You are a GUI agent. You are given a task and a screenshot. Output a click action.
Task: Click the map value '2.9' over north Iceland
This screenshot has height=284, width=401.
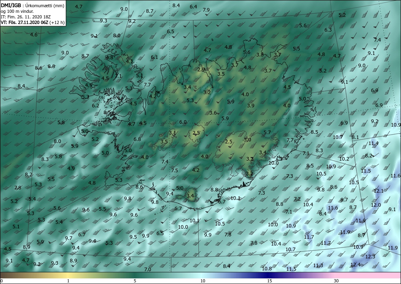coord(201,69)
